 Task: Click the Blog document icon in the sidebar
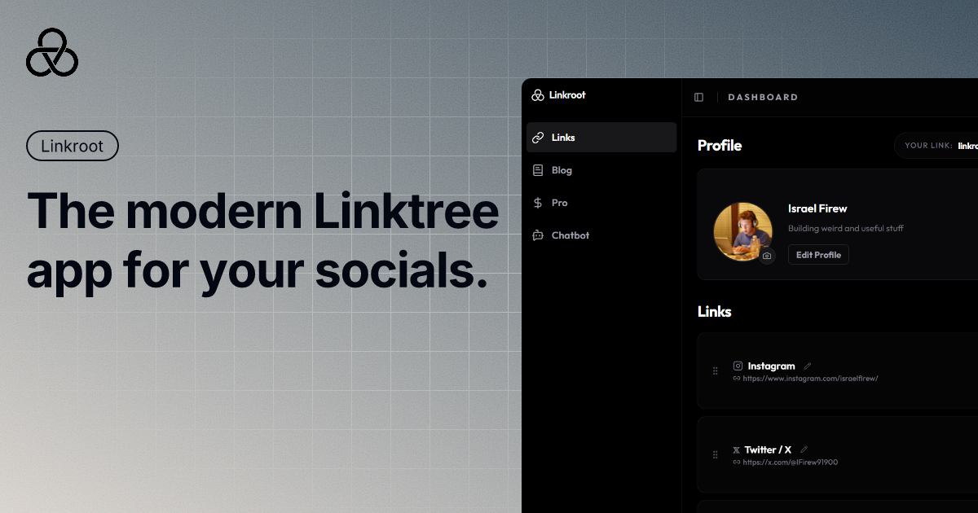tap(538, 169)
